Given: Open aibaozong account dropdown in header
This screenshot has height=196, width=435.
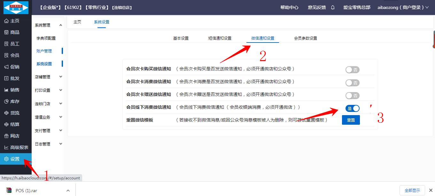Looking at the screenshot, I should 403,7.
